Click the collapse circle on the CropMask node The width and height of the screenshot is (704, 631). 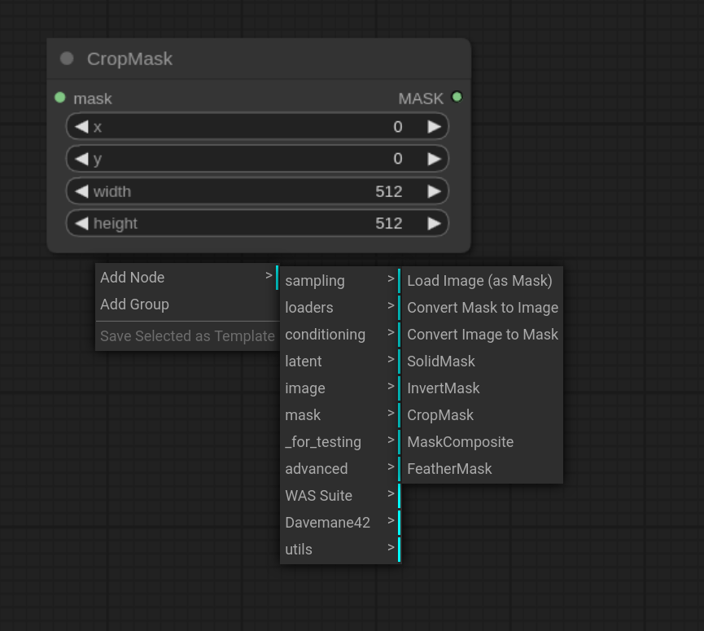[x=68, y=58]
